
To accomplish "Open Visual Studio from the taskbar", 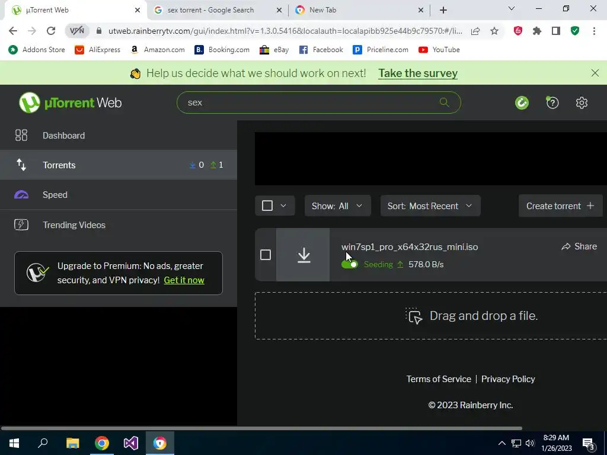I will pos(131,443).
